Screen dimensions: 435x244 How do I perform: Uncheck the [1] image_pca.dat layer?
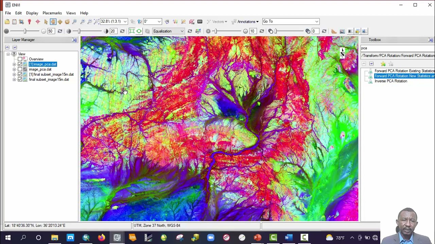(x=20, y=64)
